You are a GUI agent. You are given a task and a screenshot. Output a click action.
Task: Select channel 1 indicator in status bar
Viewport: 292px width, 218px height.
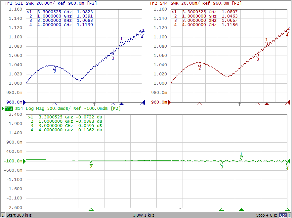[x=3, y=215]
